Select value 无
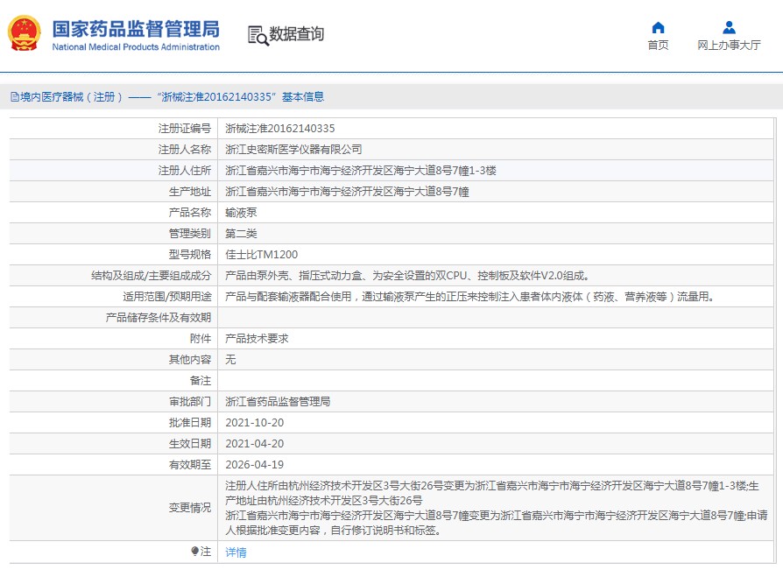The height and width of the screenshot is (570, 783). (230, 359)
